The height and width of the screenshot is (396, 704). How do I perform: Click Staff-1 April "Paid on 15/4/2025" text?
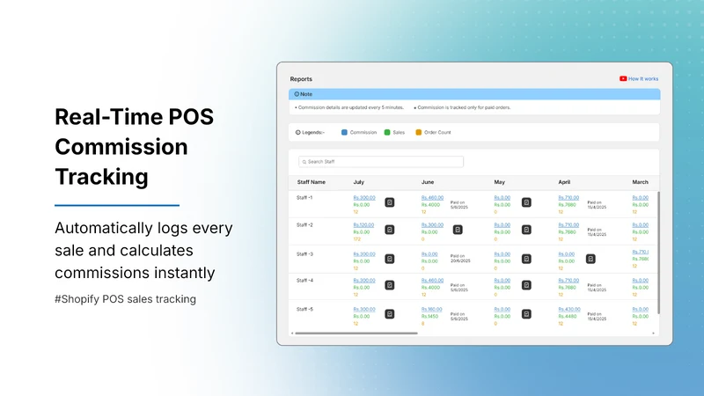coord(597,205)
